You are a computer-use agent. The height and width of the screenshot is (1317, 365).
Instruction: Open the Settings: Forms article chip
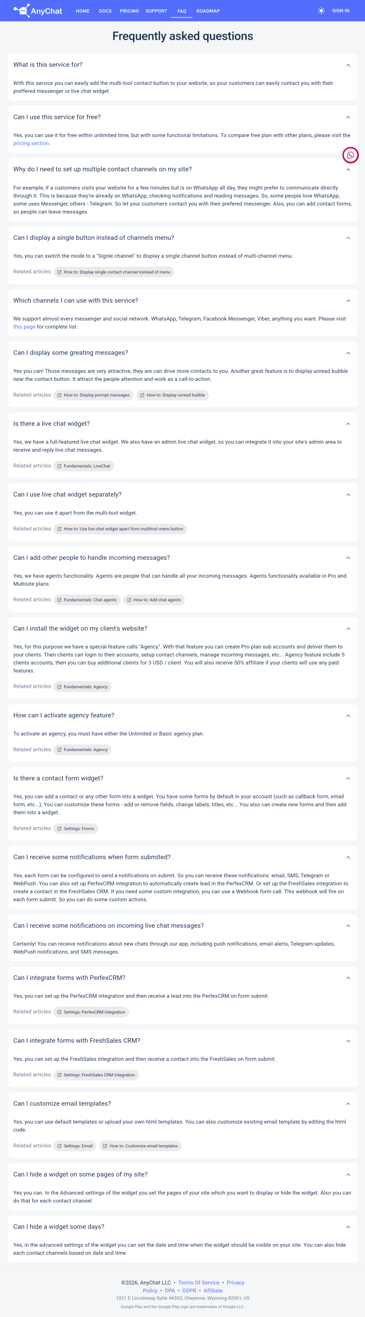(x=76, y=829)
